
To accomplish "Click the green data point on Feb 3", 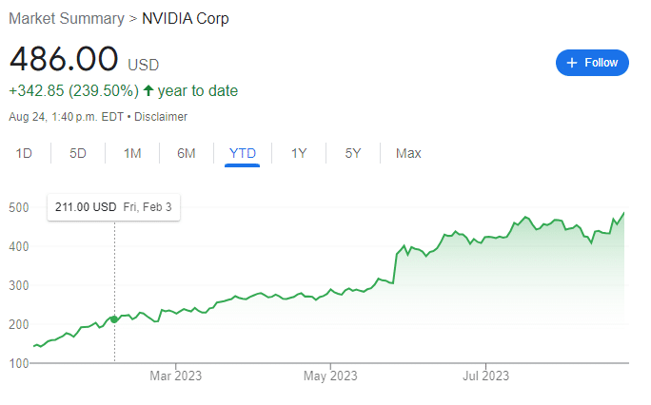I will 114,319.
